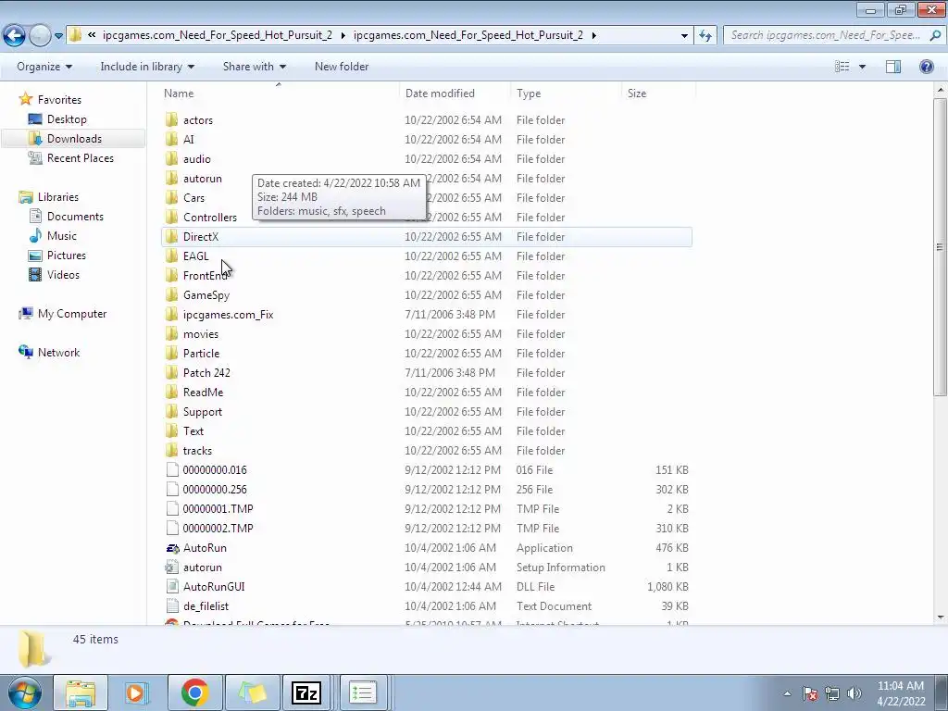This screenshot has height=711, width=948.
Task: Toggle the preview pane icon
Action: point(893,67)
